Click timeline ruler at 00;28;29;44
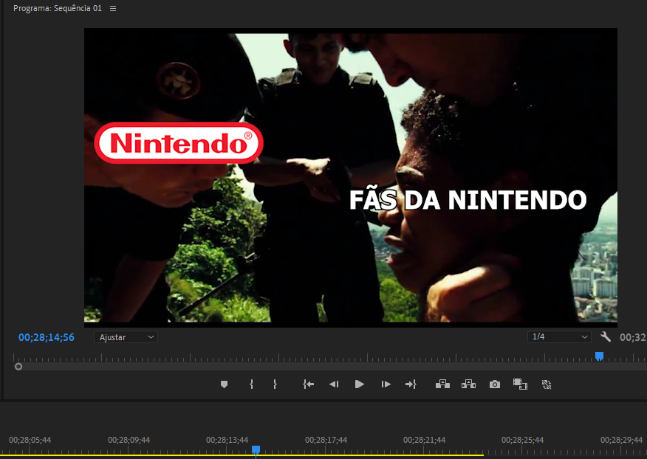The height and width of the screenshot is (459, 647). [621, 440]
